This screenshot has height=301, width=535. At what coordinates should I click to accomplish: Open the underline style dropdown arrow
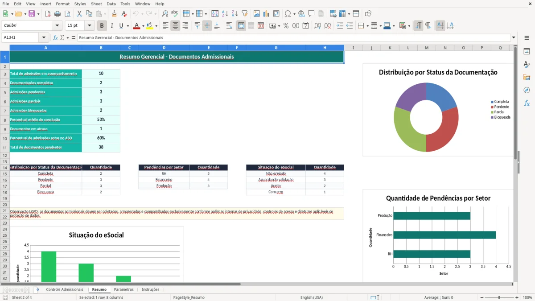point(127,26)
